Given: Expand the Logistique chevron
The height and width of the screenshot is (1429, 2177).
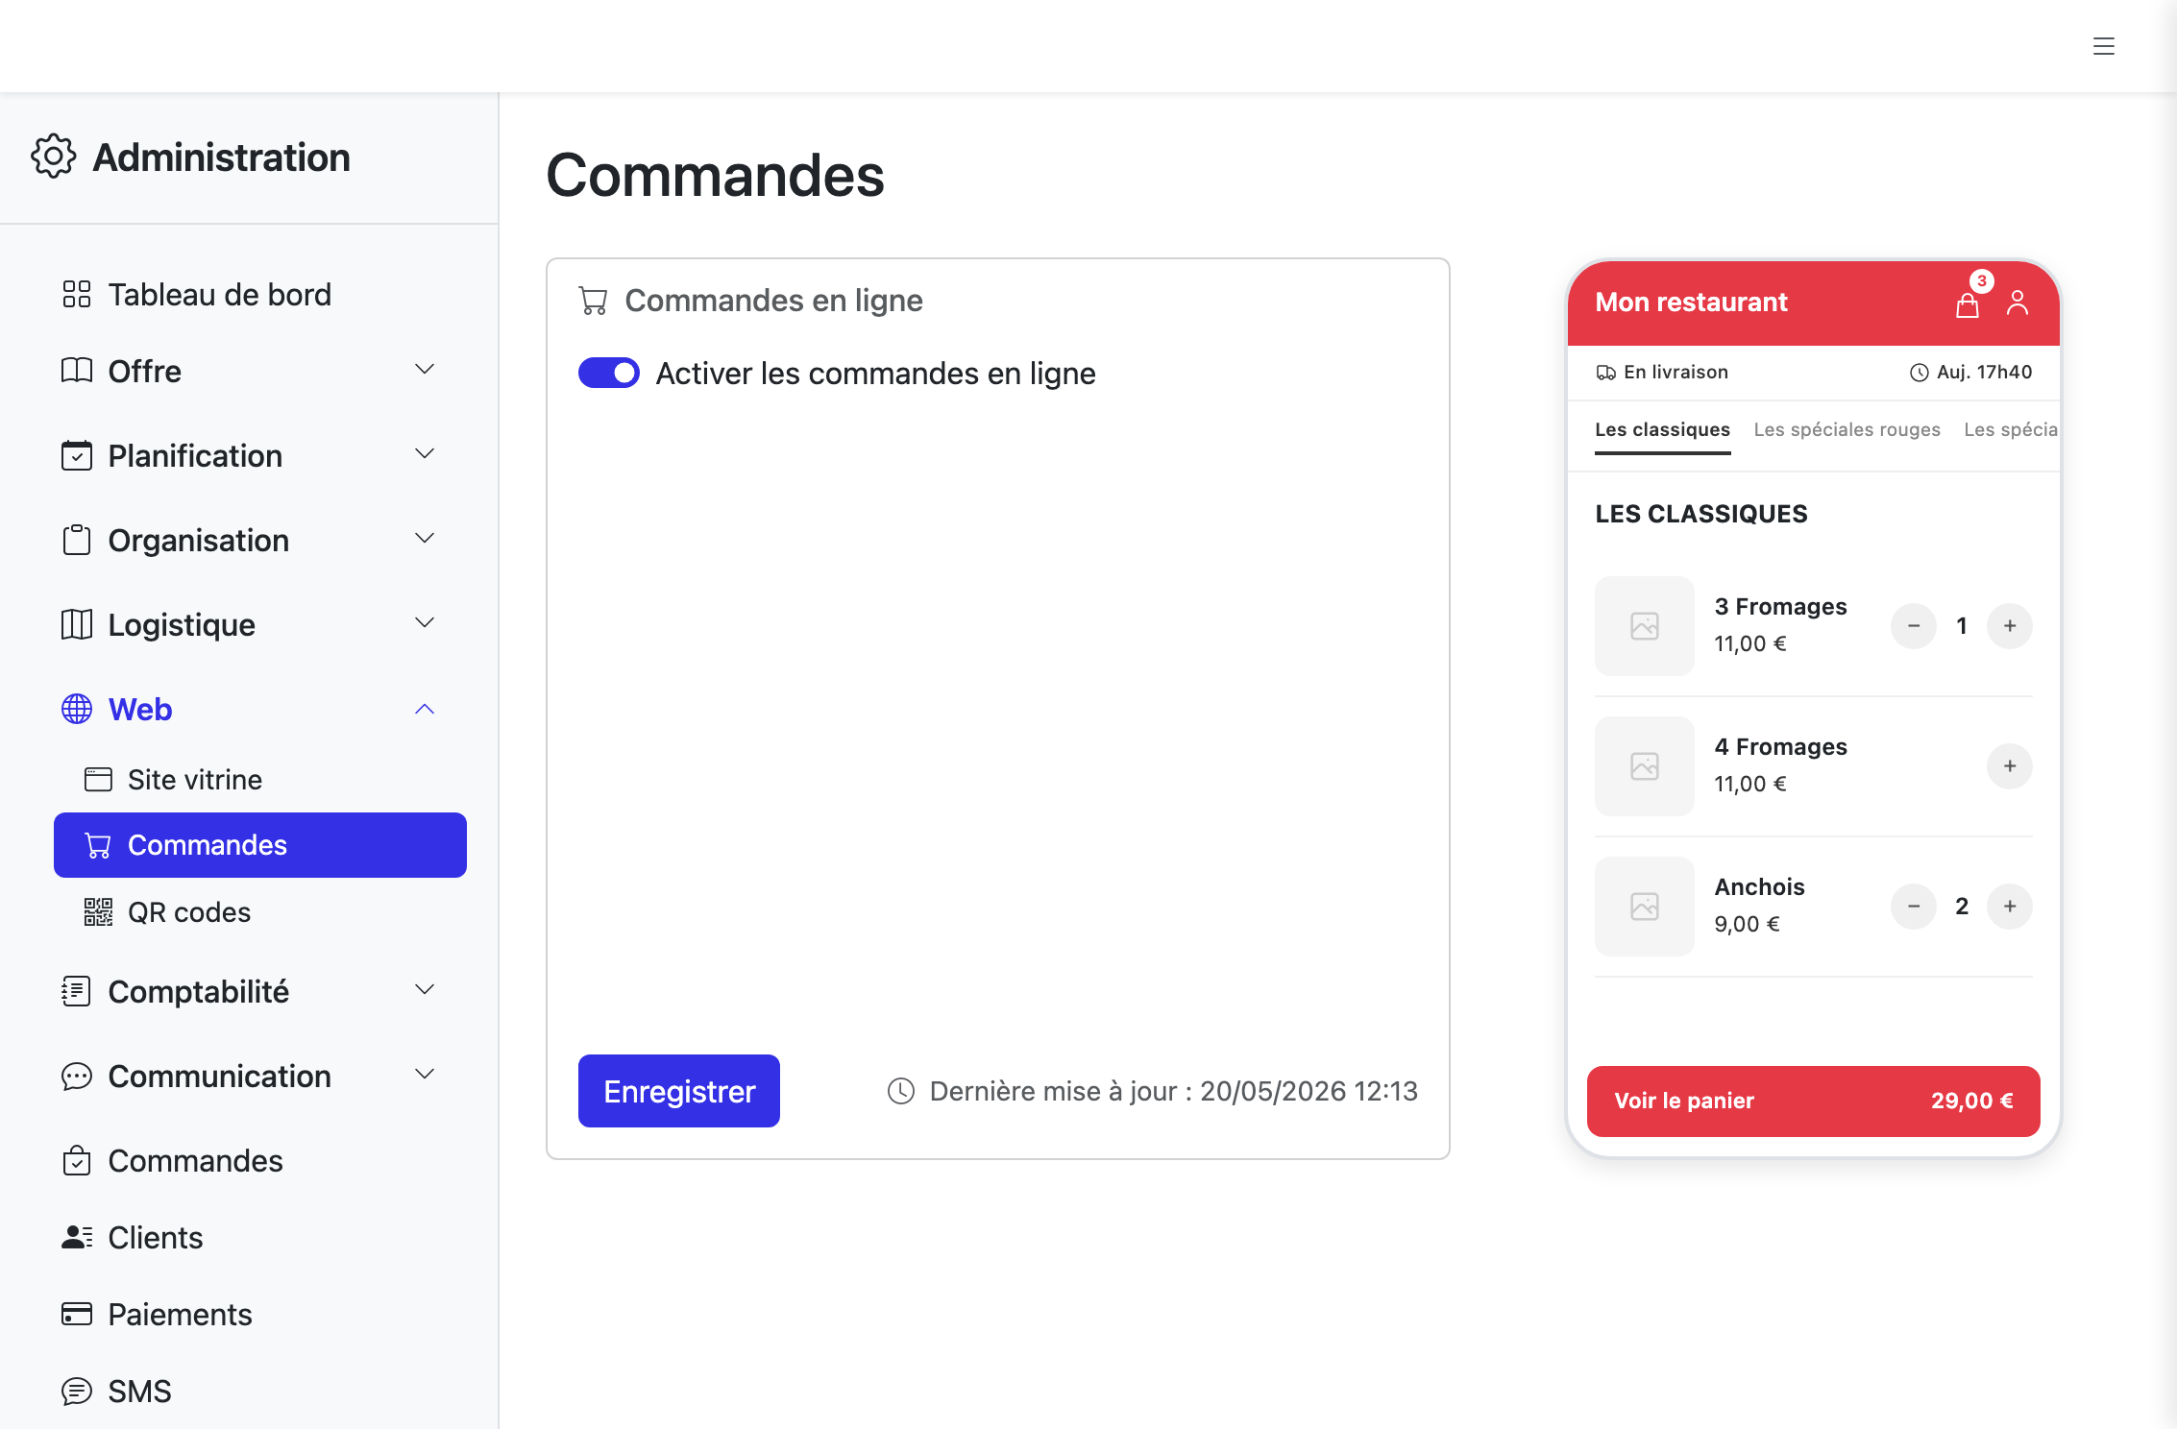Looking at the screenshot, I should tap(425, 623).
